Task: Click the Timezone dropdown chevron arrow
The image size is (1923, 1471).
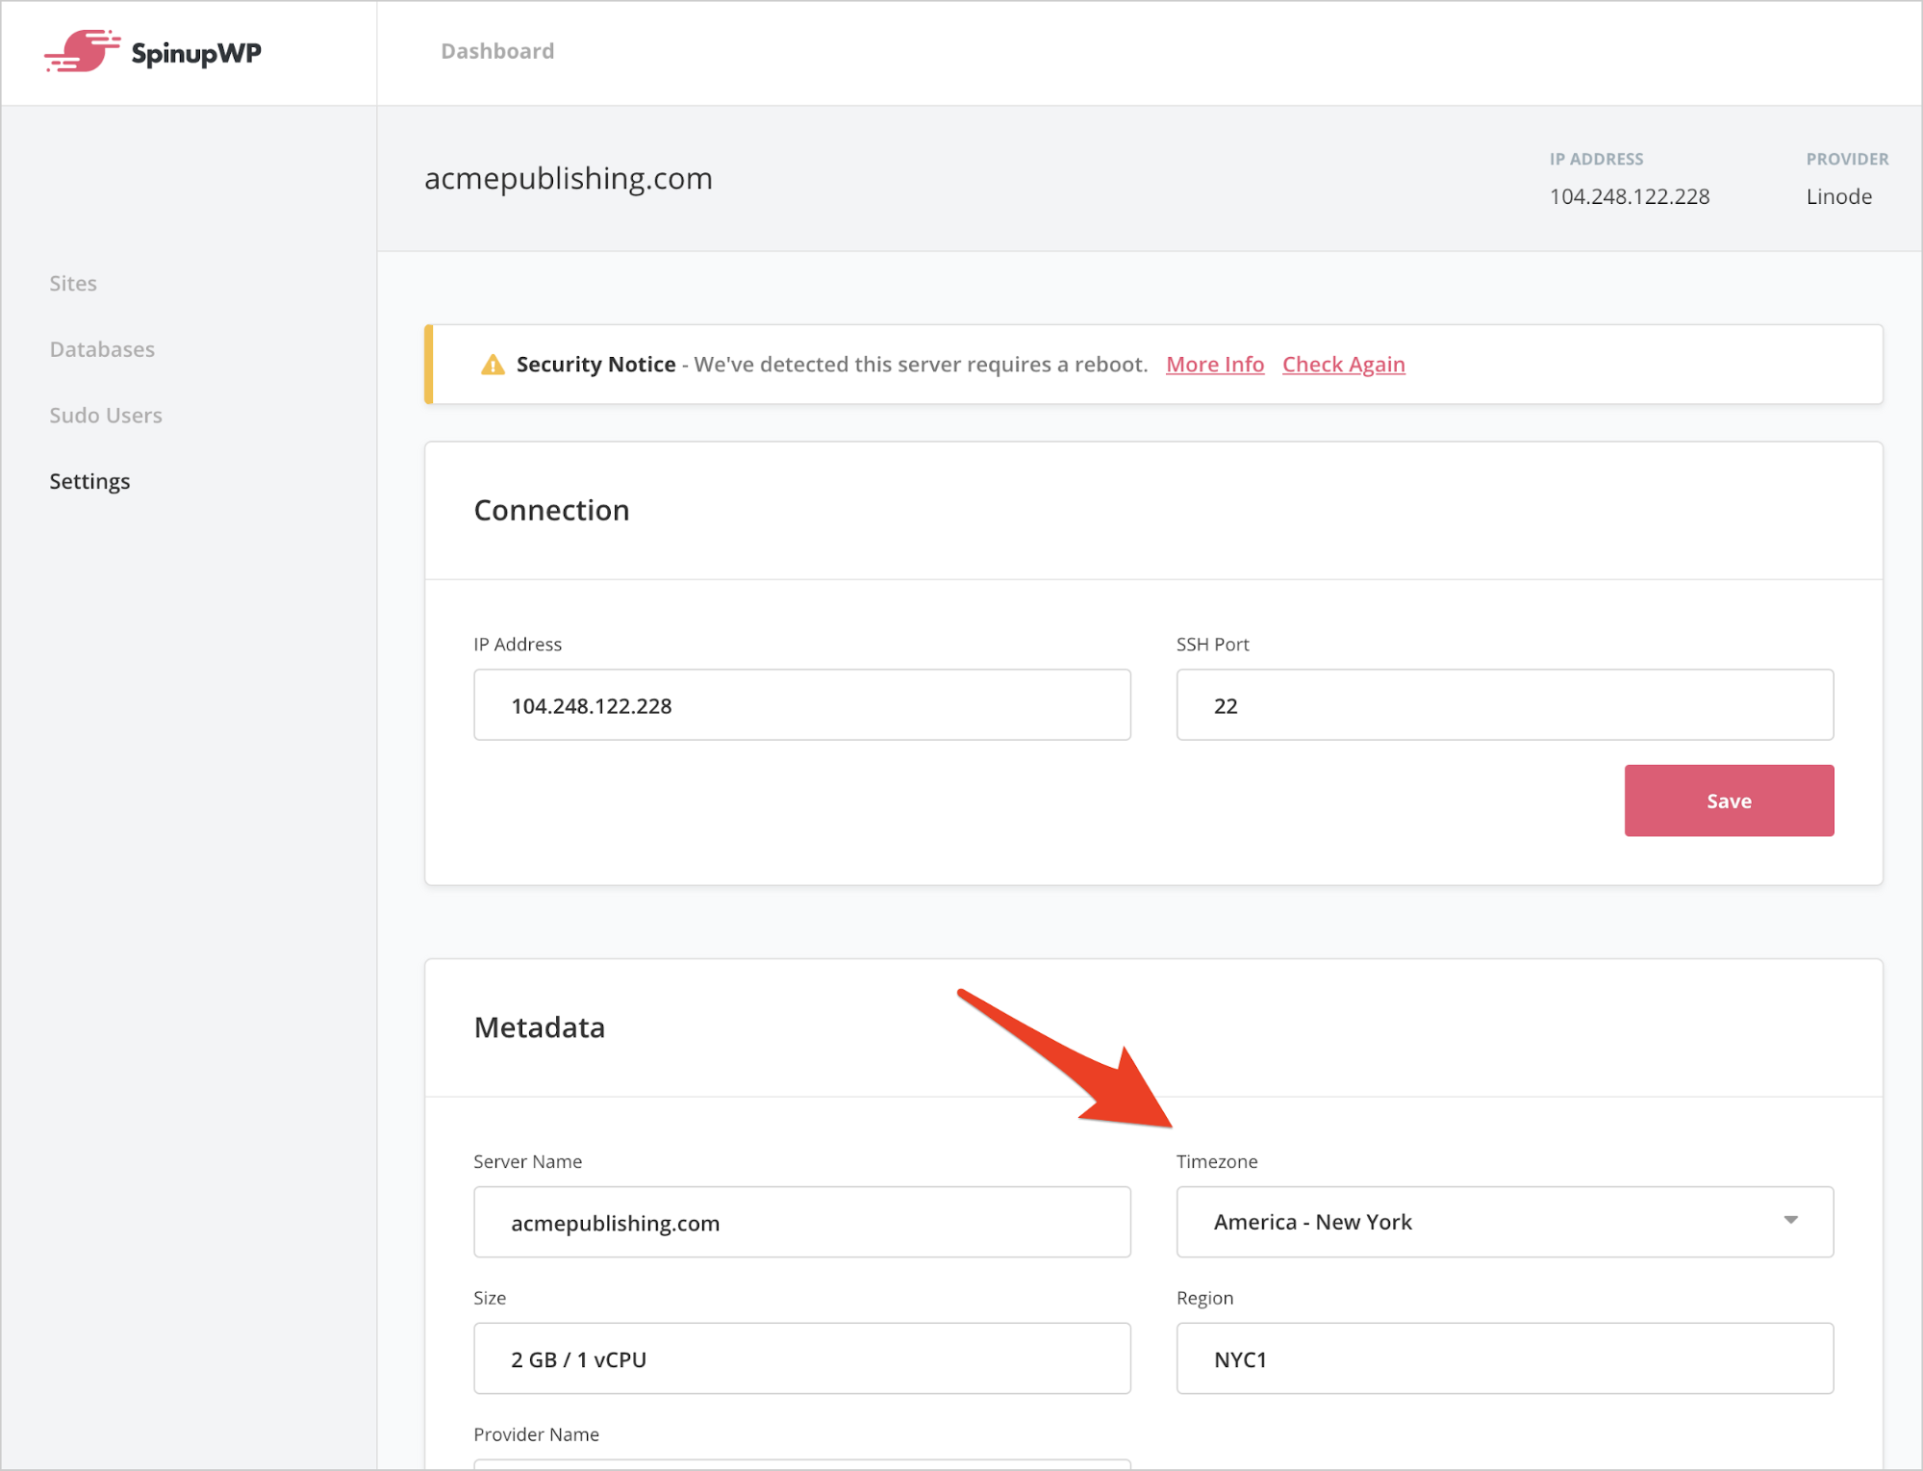Action: (x=1790, y=1220)
